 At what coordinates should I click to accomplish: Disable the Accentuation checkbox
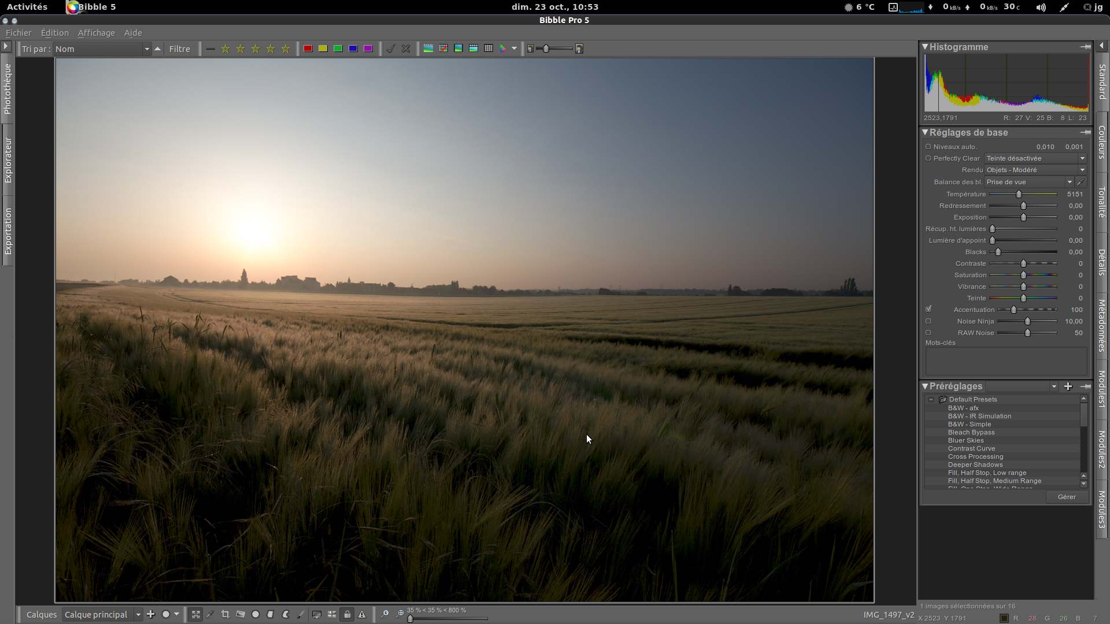point(928,309)
